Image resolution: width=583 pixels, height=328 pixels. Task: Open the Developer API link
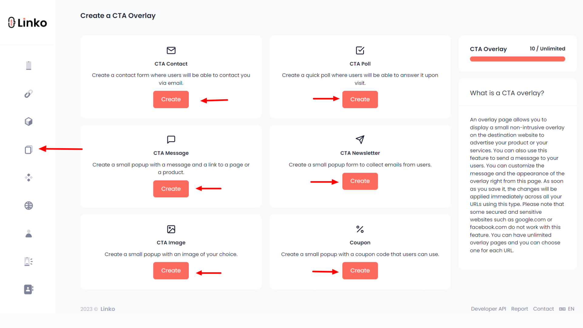[x=488, y=309]
